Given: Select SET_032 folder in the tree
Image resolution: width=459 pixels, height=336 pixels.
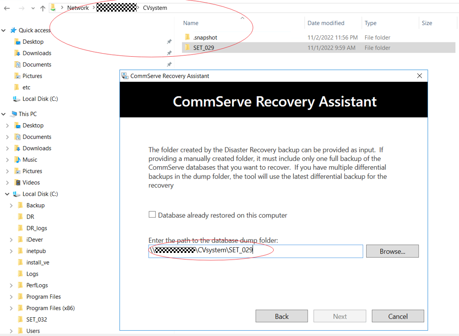Looking at the screenshot, I should tap(36, 319).
